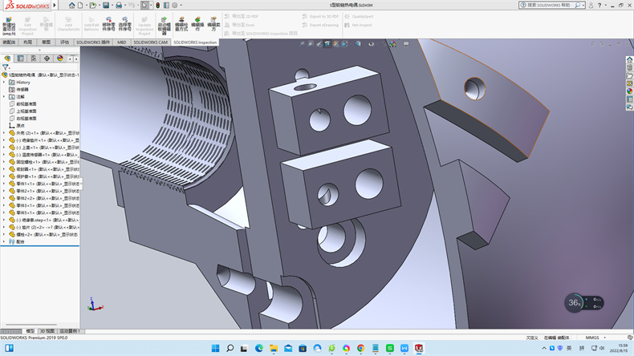Select the 评估 ribbon tab
The height and width of the screenshot is (356, 634).
pyautogui.click(x=65, y=42)
